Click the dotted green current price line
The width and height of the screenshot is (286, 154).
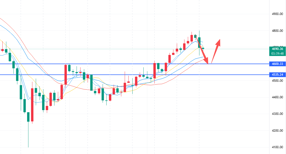tap(132, 49)
